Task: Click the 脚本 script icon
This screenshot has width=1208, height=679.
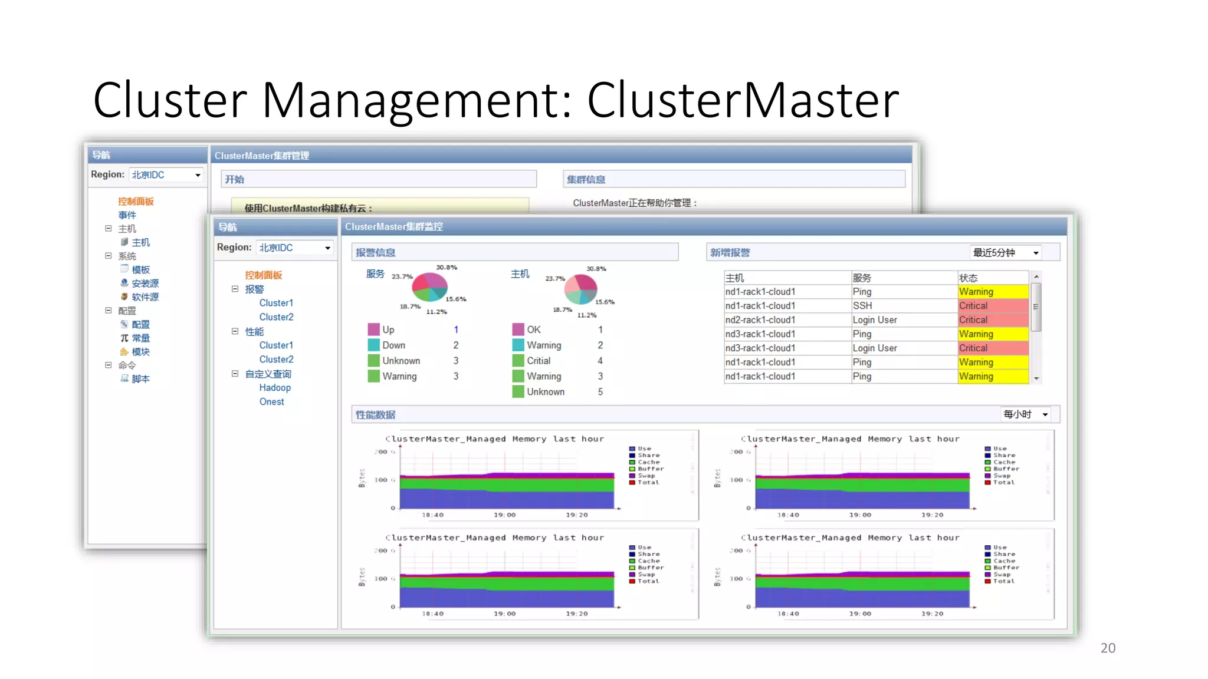Action: pyautogui.click(x=124, y=378)
